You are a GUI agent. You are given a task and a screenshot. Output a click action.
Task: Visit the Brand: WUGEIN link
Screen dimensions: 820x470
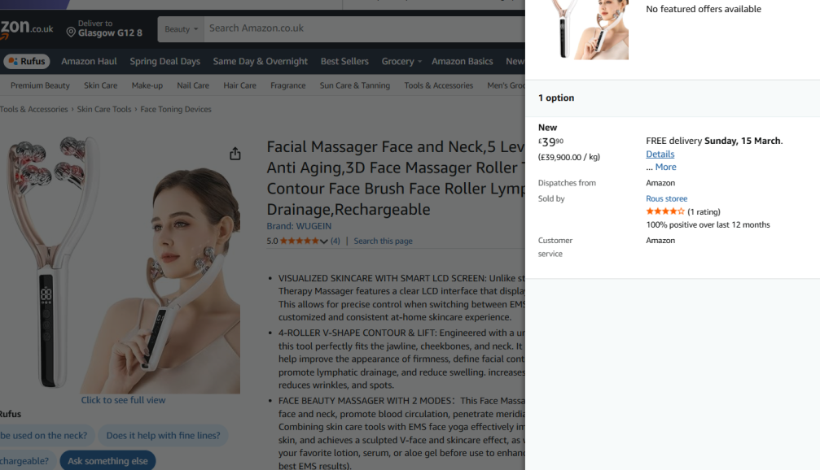(x=299, y=226)
